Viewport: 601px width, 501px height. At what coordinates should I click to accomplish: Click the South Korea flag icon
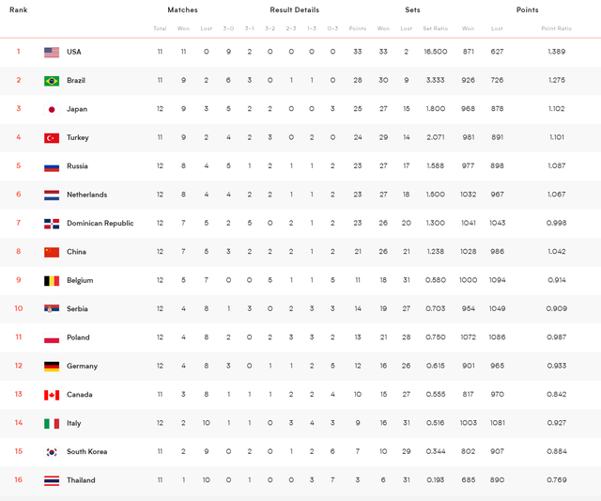[52, 452]
